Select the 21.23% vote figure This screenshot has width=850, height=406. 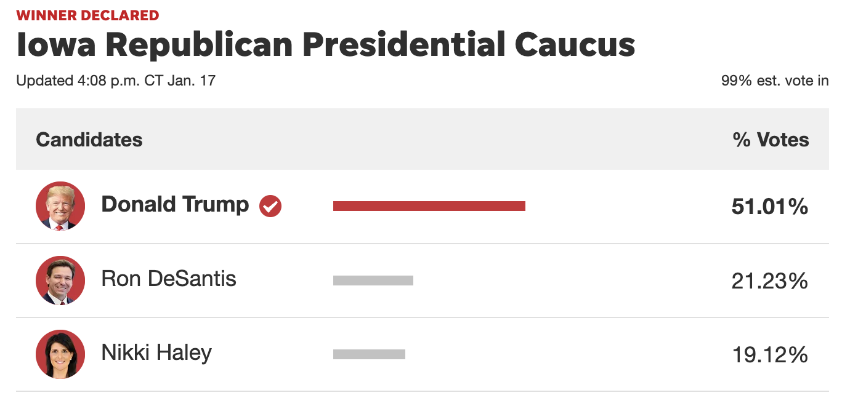click(x=769, y=281)
